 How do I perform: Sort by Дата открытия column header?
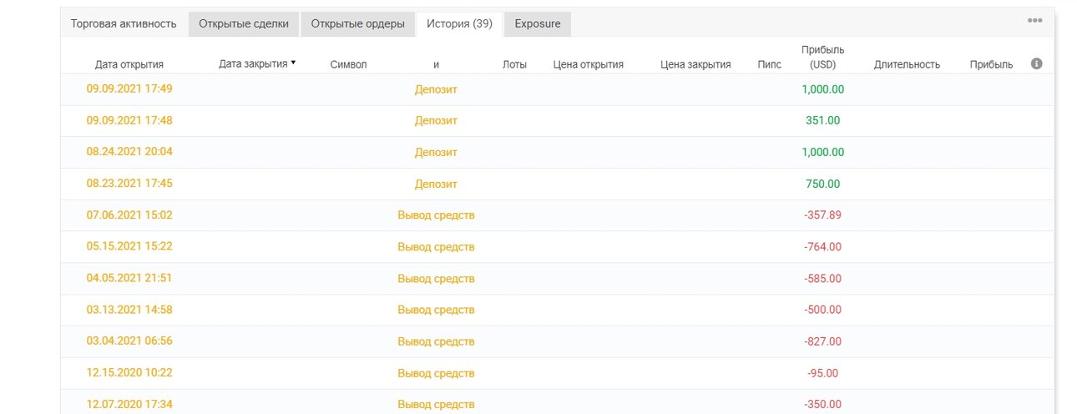(x=129, y=64)
